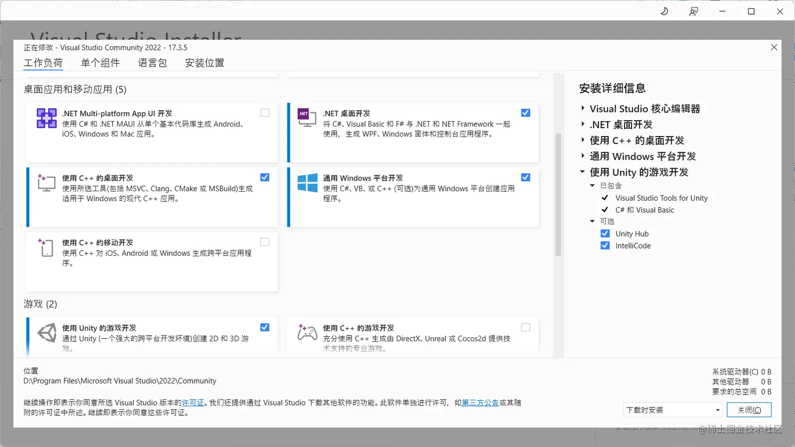Expand 通用 Windows 平台开发 details
795x447 pixels.
(583, 155)
